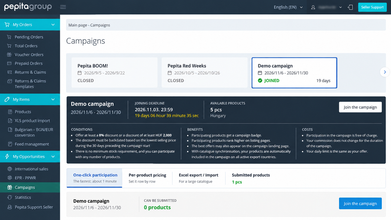391x220 pixels.
Task: Open the Submitted products tab
Action: (x=251, y=178)
